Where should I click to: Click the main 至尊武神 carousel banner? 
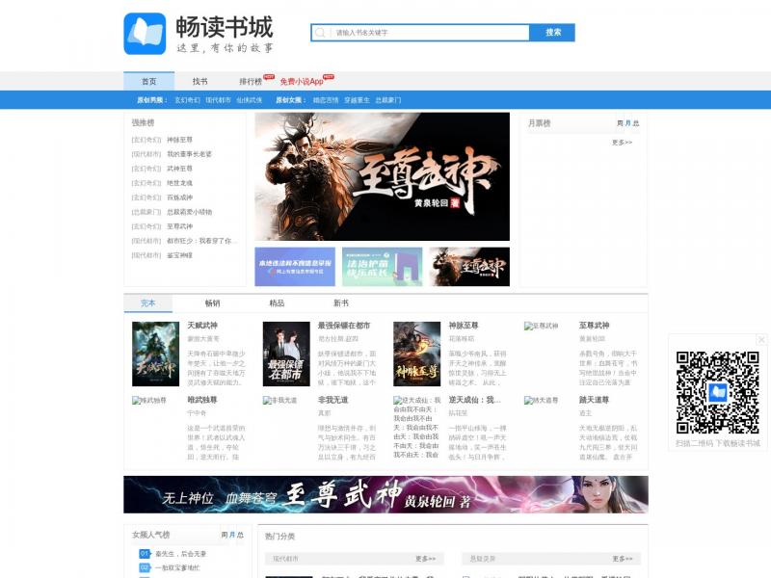382,176
